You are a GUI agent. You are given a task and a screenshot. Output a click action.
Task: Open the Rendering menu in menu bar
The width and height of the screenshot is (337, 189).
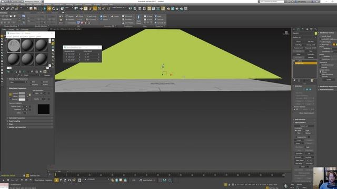[69, 5]
